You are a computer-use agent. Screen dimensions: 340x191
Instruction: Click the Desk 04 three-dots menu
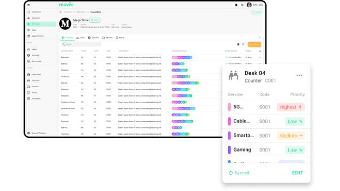coord(299,75)
